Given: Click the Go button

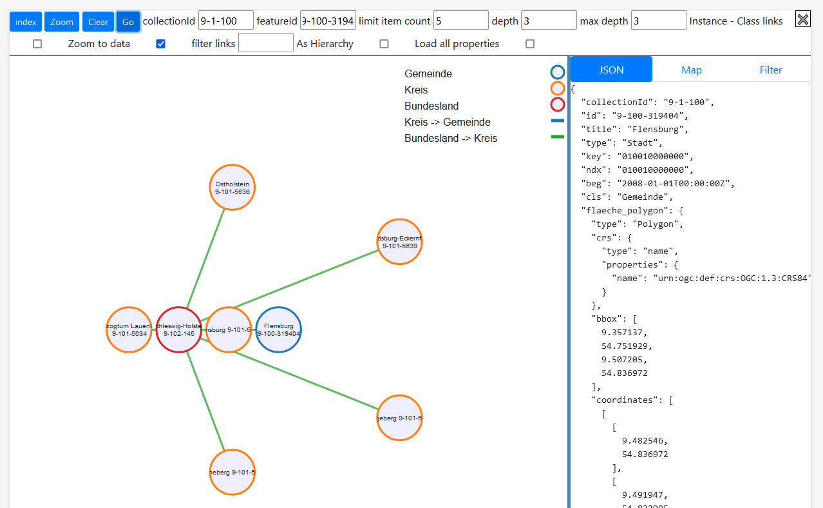Looking at the screenshot, I should 128,22.
